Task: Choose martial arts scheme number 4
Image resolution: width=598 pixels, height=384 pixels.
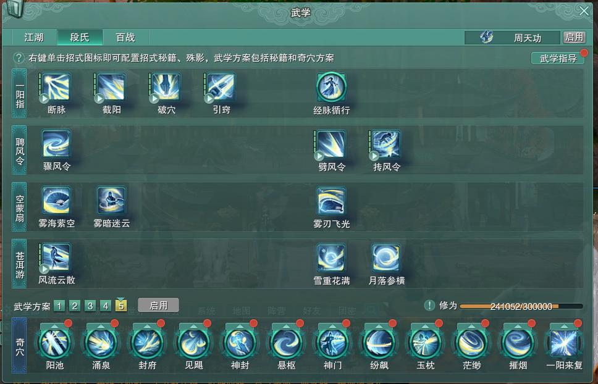Action: [x=106, y=306]
